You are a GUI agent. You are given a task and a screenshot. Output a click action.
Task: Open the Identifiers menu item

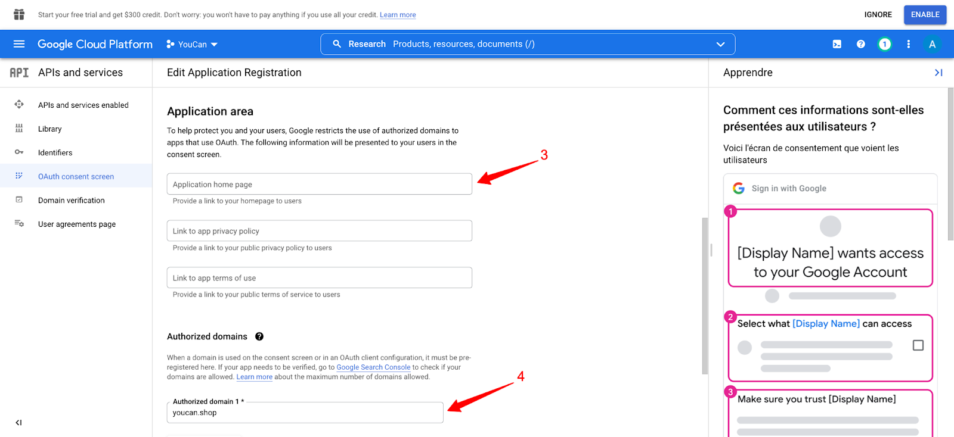click(55, 152)
